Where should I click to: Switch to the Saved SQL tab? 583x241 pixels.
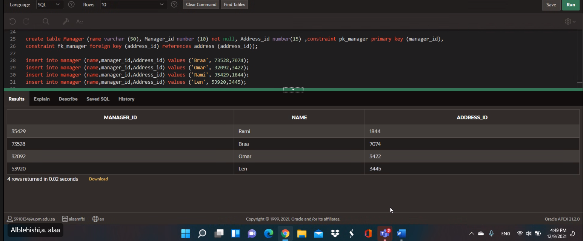pyautogui.click(x=97, y=99)
